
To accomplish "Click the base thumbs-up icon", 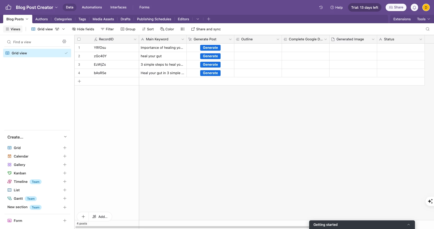I will click(8, 7).
